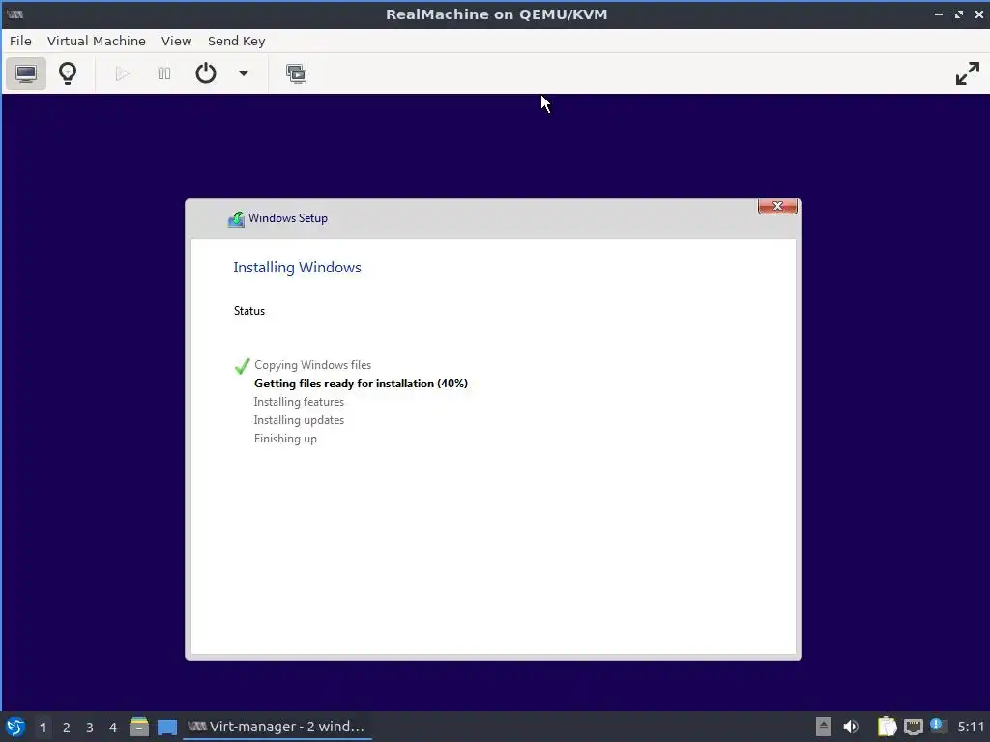Click the green checkmark beside Copying Windows files

(x=242, y=366)
